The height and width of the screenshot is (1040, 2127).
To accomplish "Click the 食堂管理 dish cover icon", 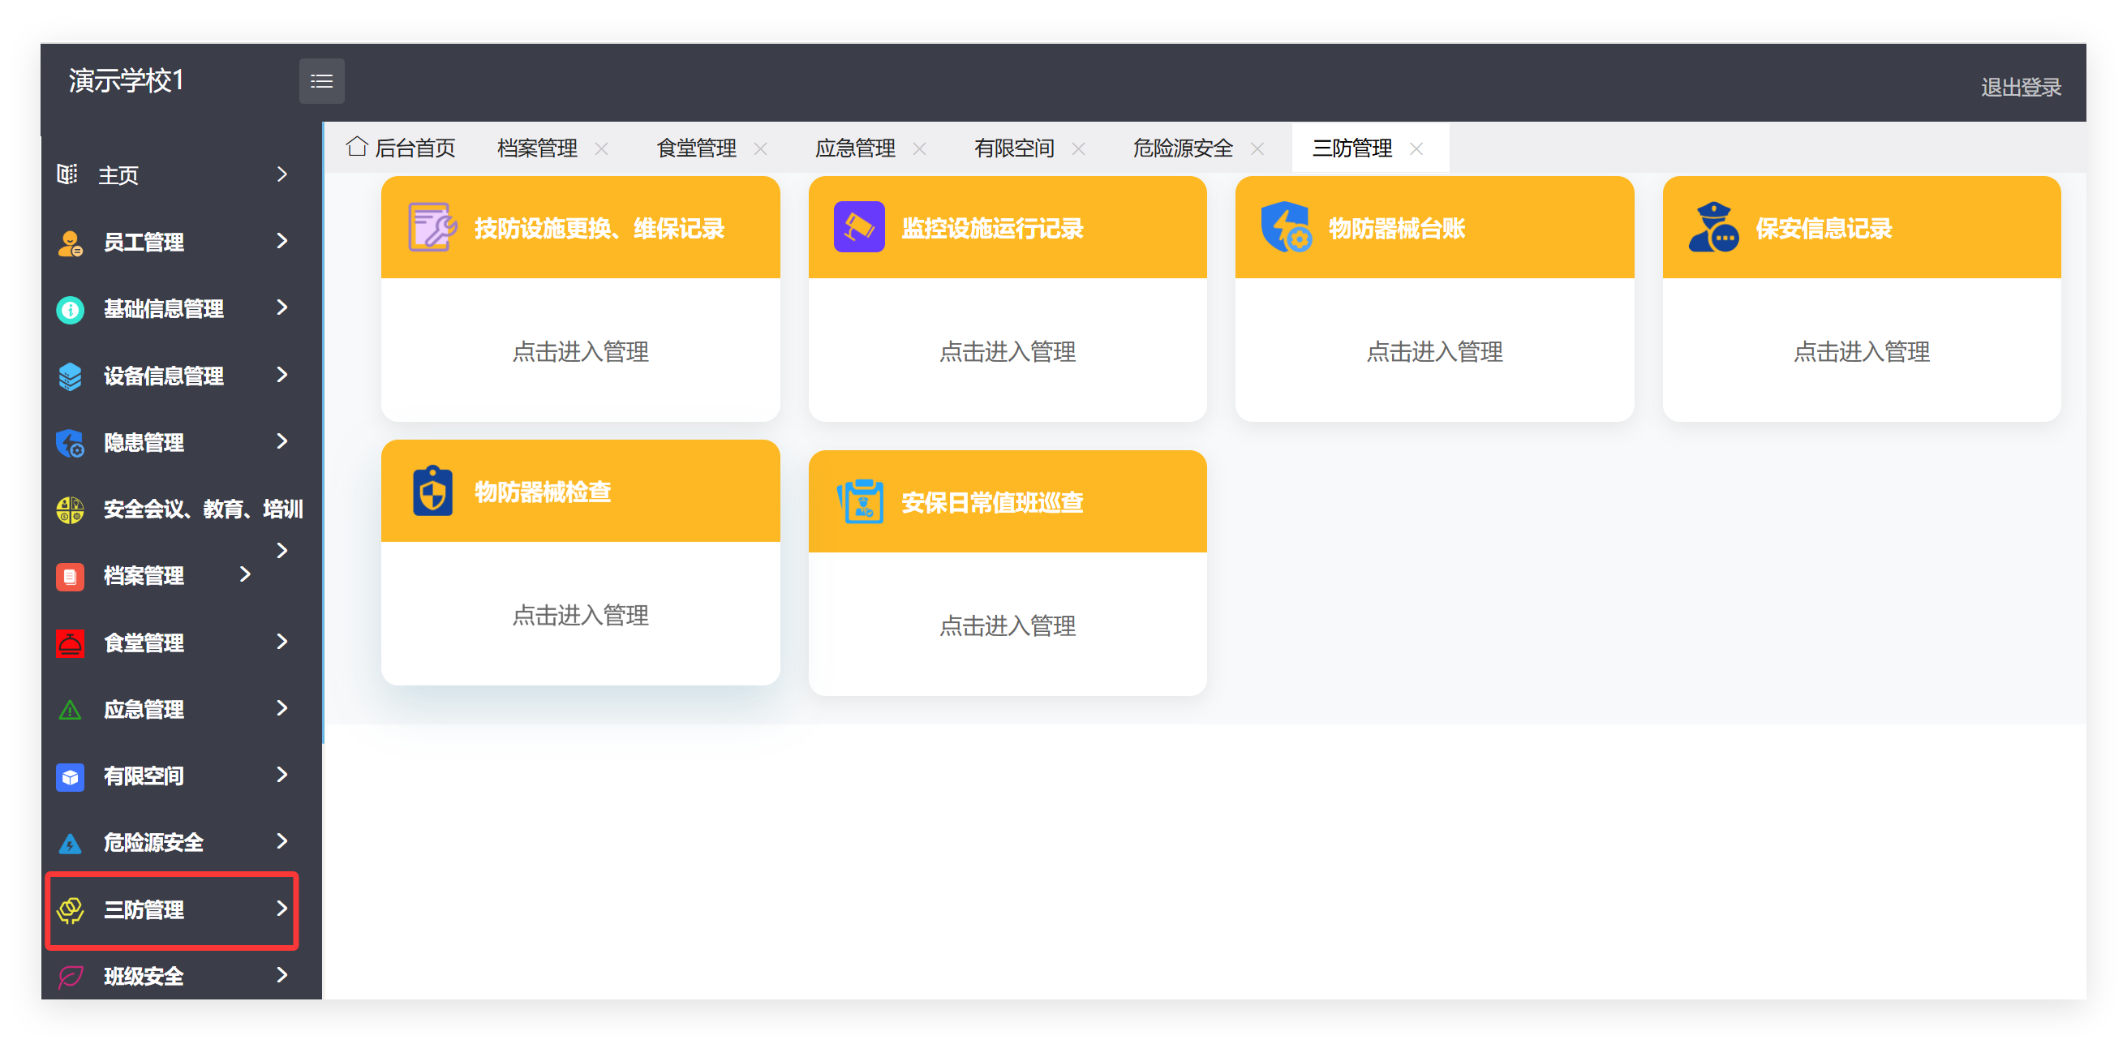I will [71, 643].
